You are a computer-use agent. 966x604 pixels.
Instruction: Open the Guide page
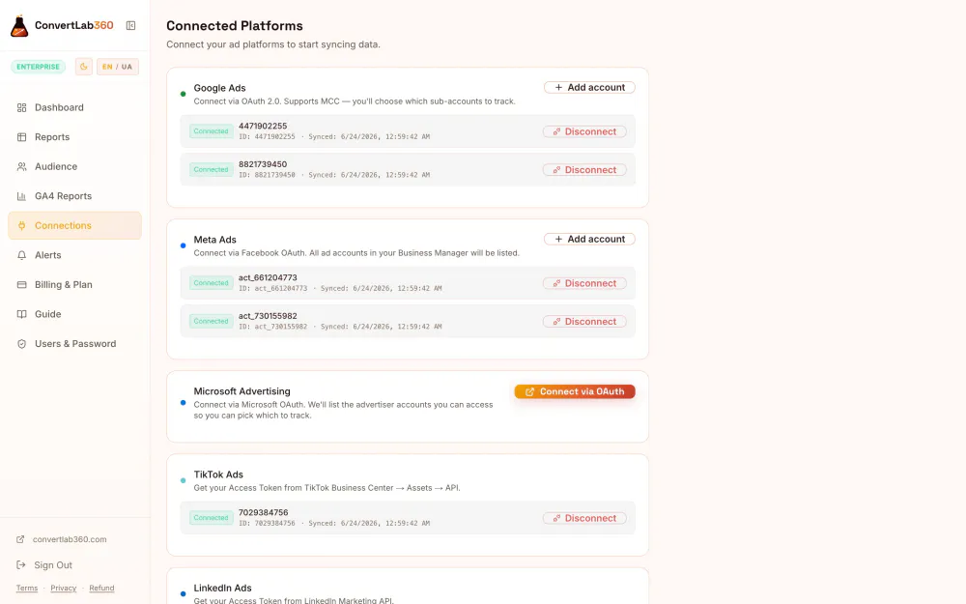pyautogui.click(x=74, y=314)
